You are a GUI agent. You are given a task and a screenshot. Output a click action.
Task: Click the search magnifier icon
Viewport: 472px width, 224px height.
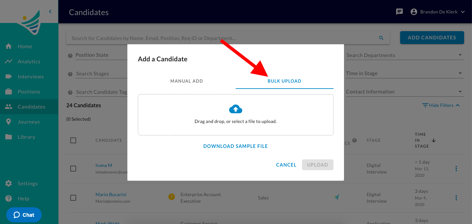pos(381,38)
